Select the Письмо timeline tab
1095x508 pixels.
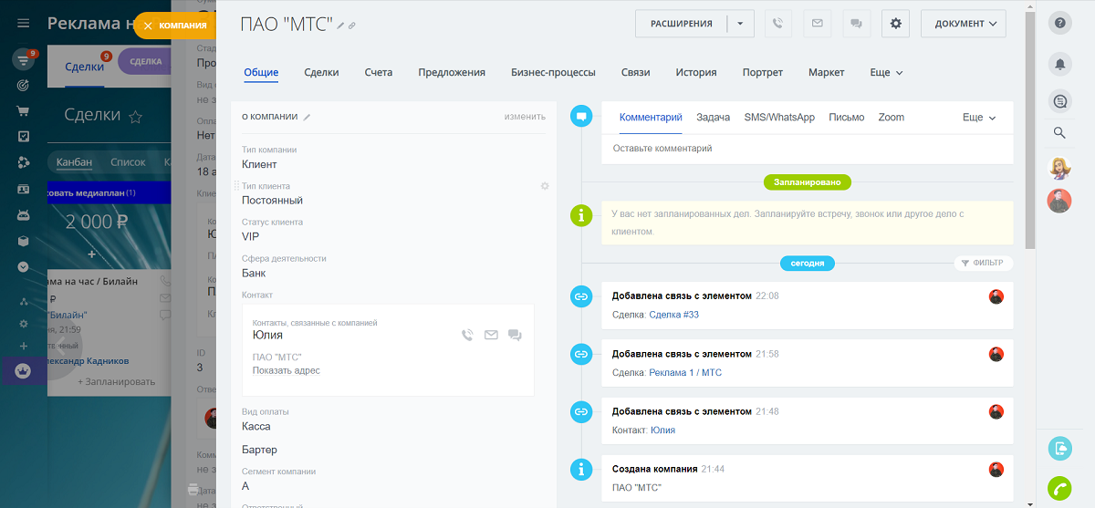[847, 118]
